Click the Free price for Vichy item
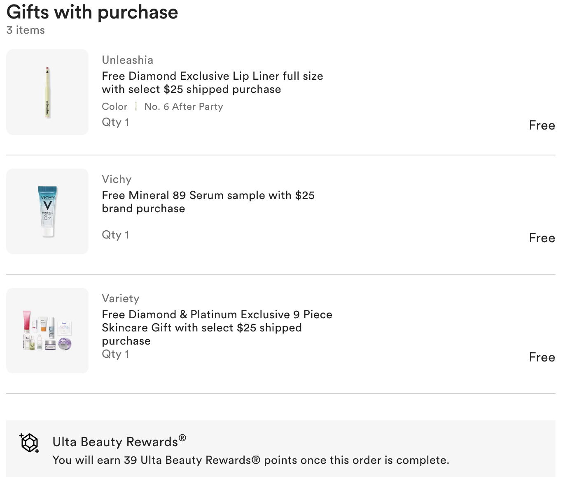565x477 pixels. [x=542, y=238]
